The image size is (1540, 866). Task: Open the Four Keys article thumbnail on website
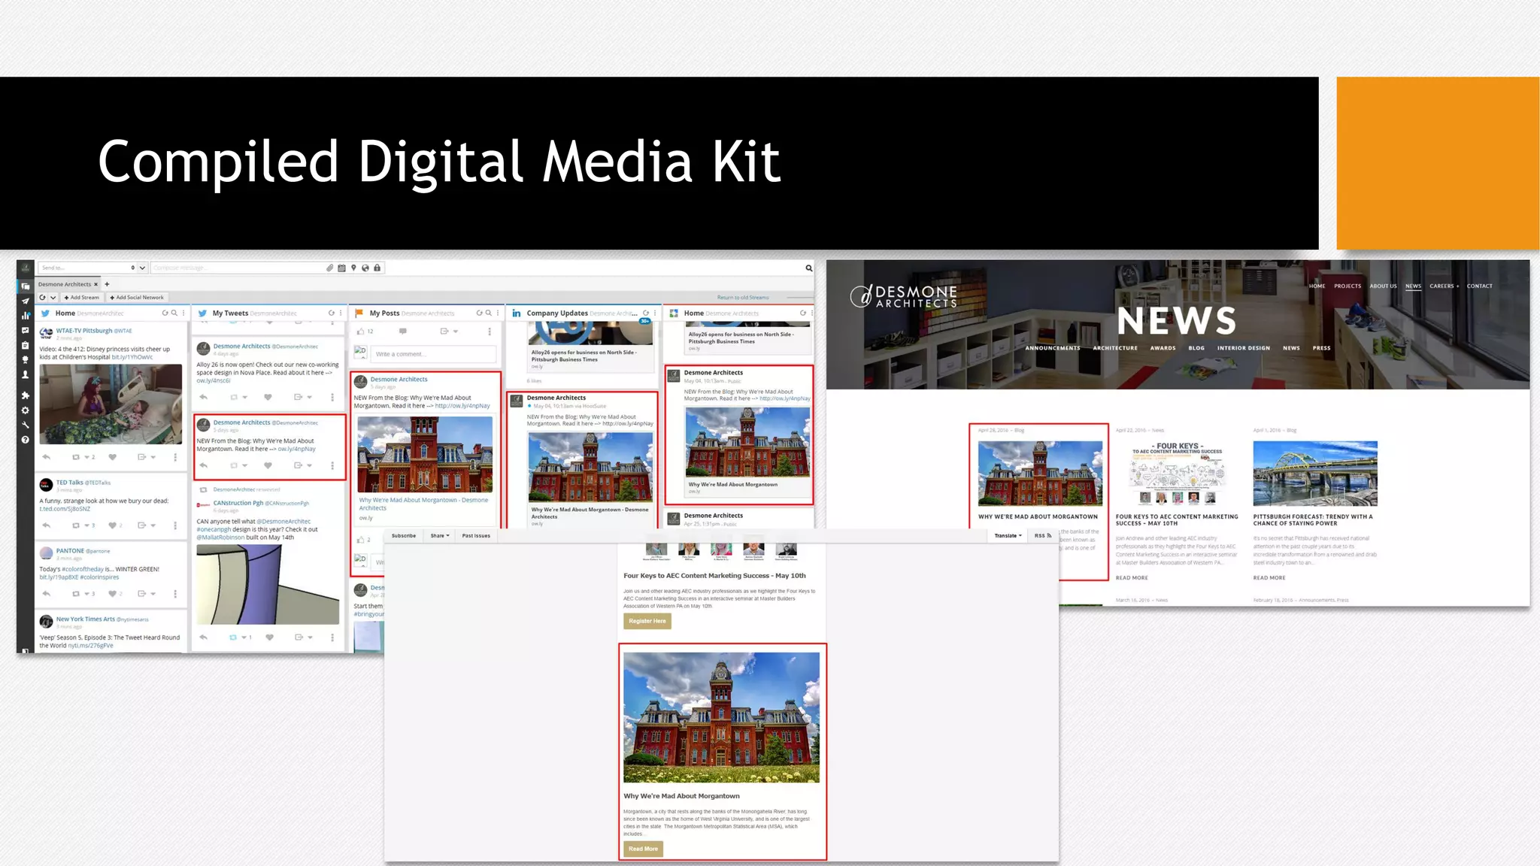1178,474
